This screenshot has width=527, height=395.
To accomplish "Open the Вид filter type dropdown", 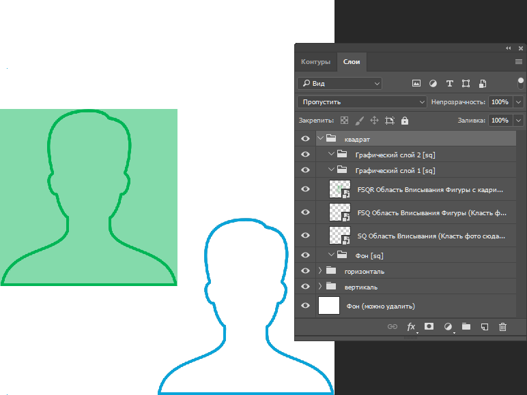I will click(x=339, y=84).
